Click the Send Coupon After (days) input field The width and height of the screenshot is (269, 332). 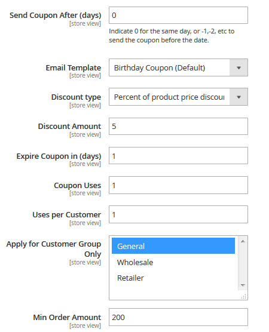pyautogui.click(x=178, y=16)
